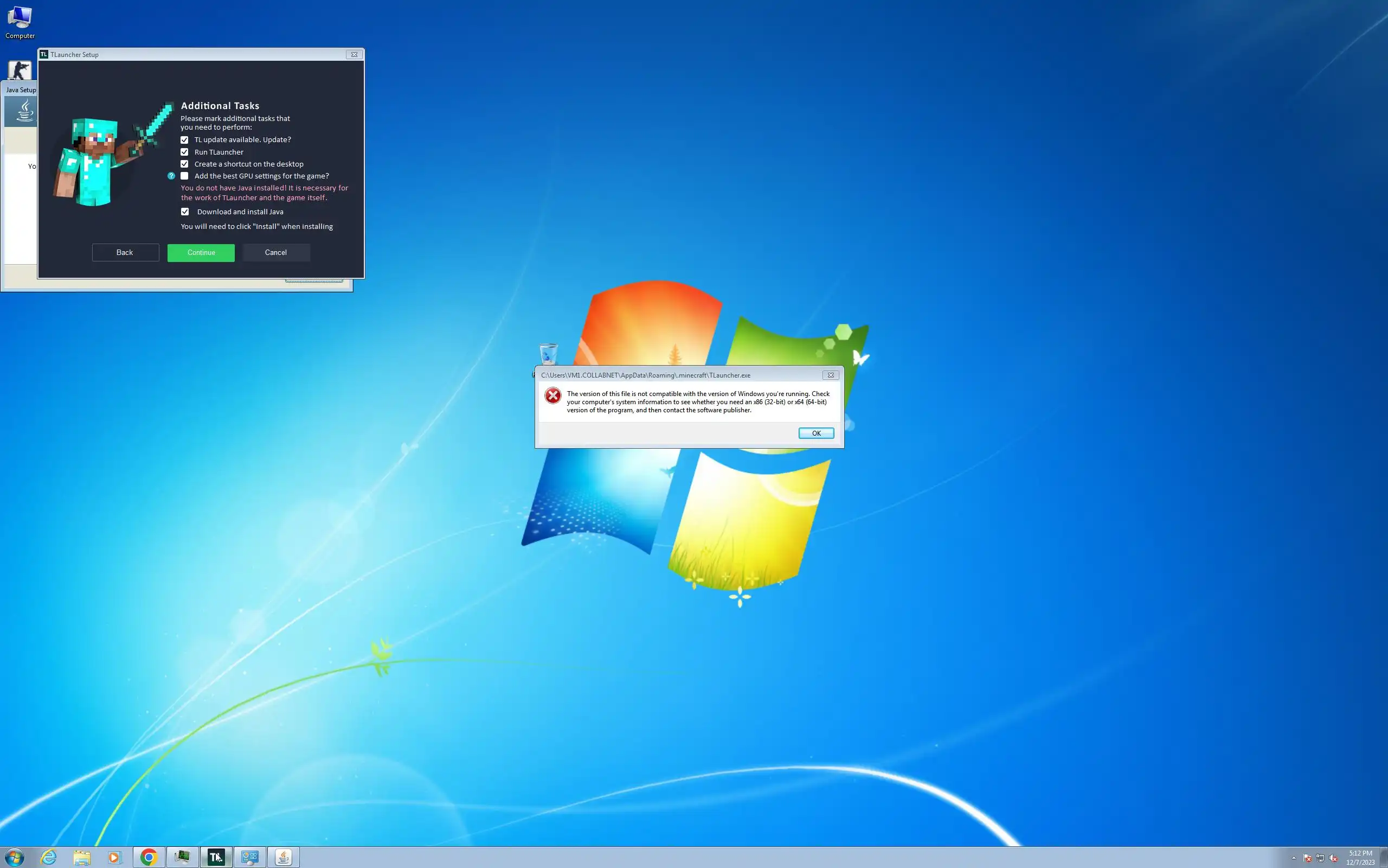
Task: Click the network connection tray icon
Action: [x=1320, y=858]
